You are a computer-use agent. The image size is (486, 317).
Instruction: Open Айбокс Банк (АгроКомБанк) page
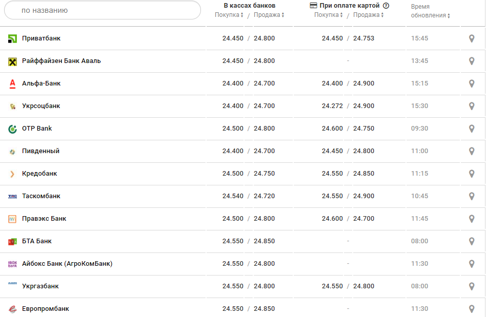67,264
